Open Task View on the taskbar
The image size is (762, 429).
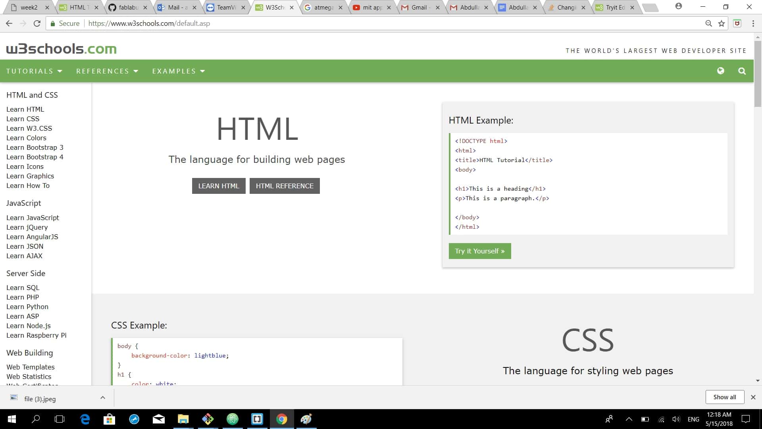coord(60,419)
